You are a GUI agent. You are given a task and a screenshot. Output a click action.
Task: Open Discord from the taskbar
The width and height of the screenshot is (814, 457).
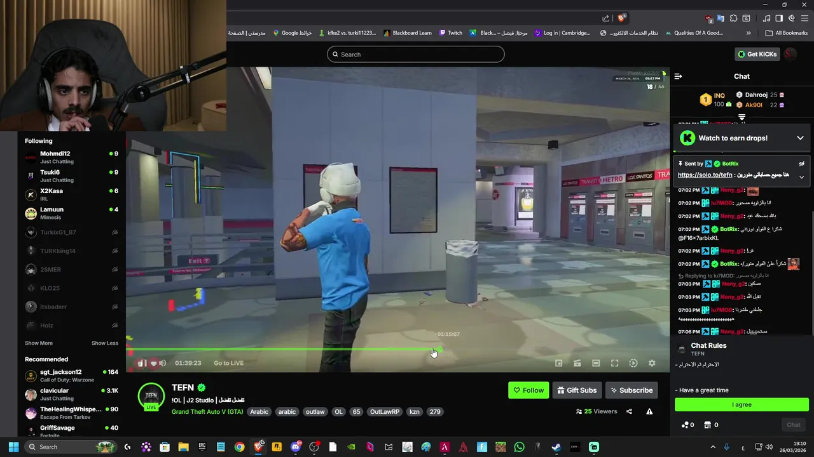pos(295,447)
